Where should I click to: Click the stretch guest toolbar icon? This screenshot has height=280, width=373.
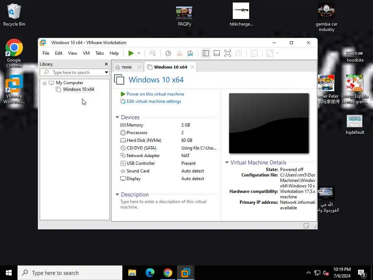pyautogui.click(x=270, y=53)
